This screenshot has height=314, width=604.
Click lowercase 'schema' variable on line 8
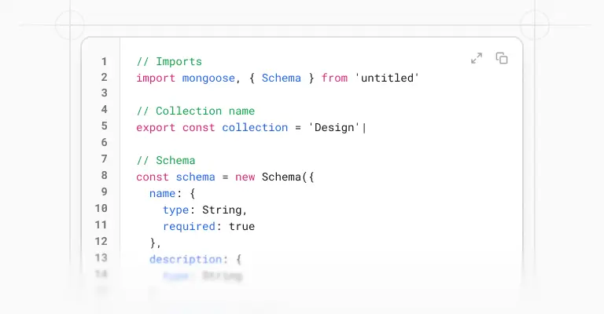coord(196,177)
